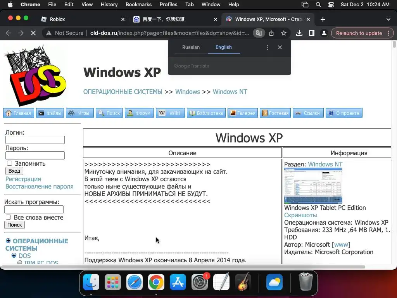Follow the Регистрация link
This screenshot has height=298, width=397.
click(x=23, y=179)
